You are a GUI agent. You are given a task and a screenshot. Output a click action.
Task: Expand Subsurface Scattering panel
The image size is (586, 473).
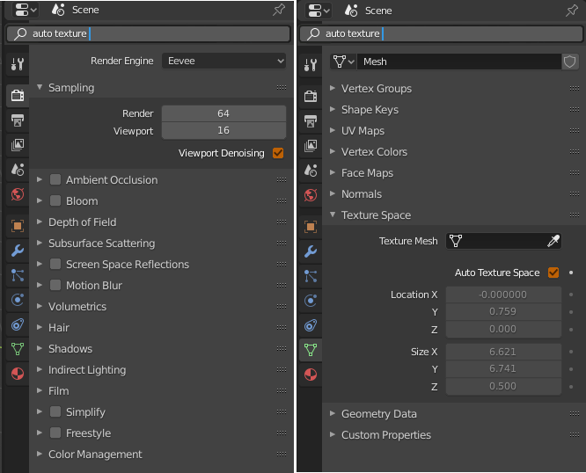coord(161,243)
